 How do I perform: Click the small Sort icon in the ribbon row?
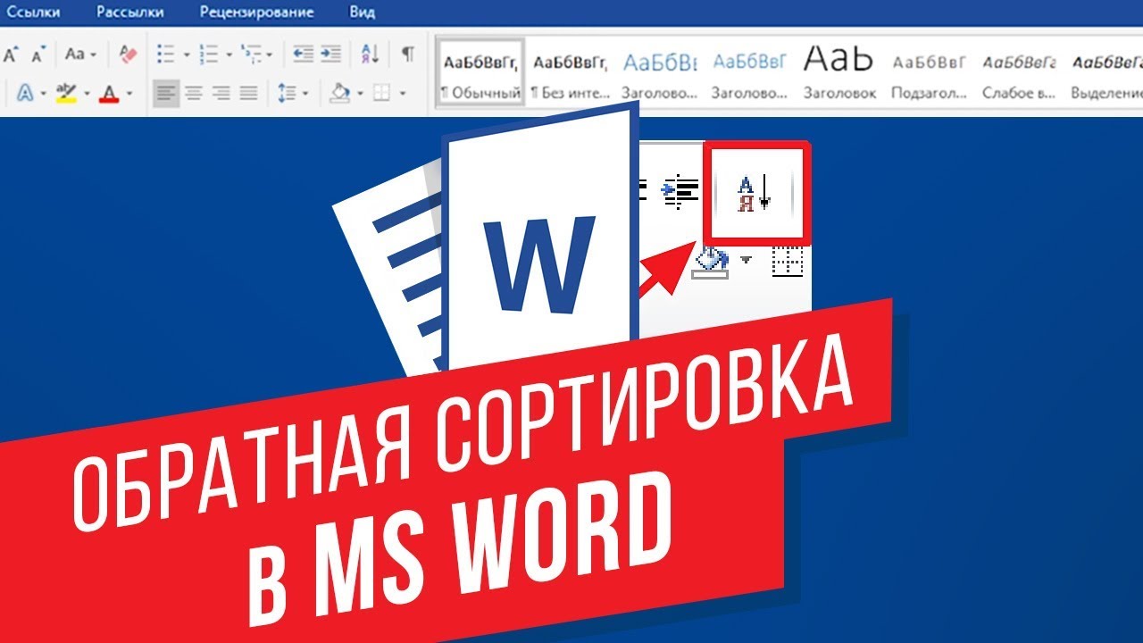coord(371,54)
